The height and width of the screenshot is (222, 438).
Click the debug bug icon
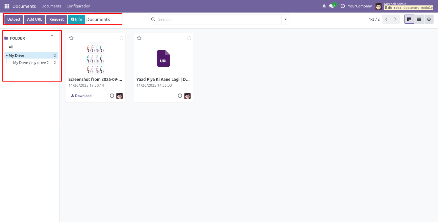click(324, 6)
